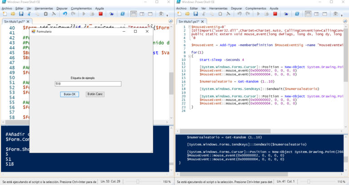Image resolution: width=349 pixels, height=185 pixels.
Task: Click Undo arrow in the left ISE toolbar
Action: click(x=65, y=14)
